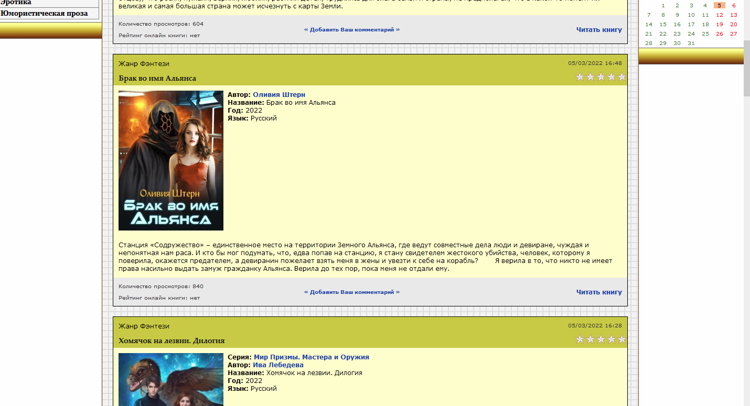This screenshot has height=406, width=750.
Task: Choose calendar day 9
Action: 677,15
